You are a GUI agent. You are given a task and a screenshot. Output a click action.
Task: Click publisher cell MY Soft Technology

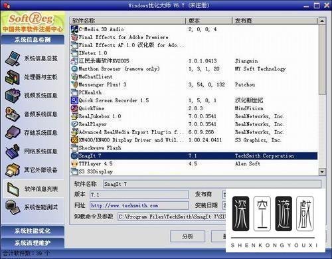click(260, 69)
